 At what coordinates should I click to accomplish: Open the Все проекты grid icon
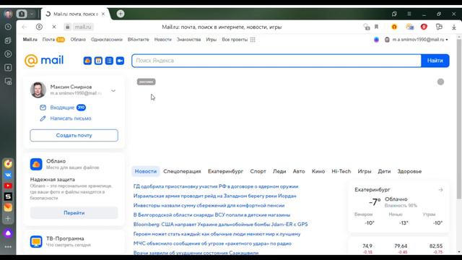[x=253, y=40]
